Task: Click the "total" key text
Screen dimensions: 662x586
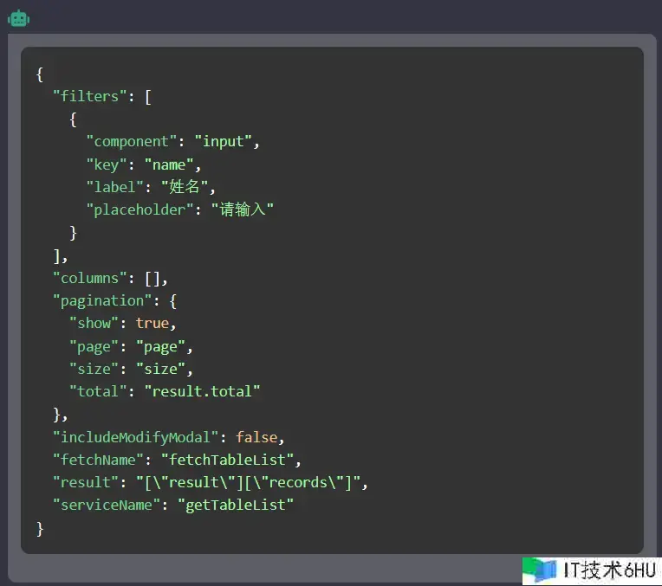Action: [98, 391]
